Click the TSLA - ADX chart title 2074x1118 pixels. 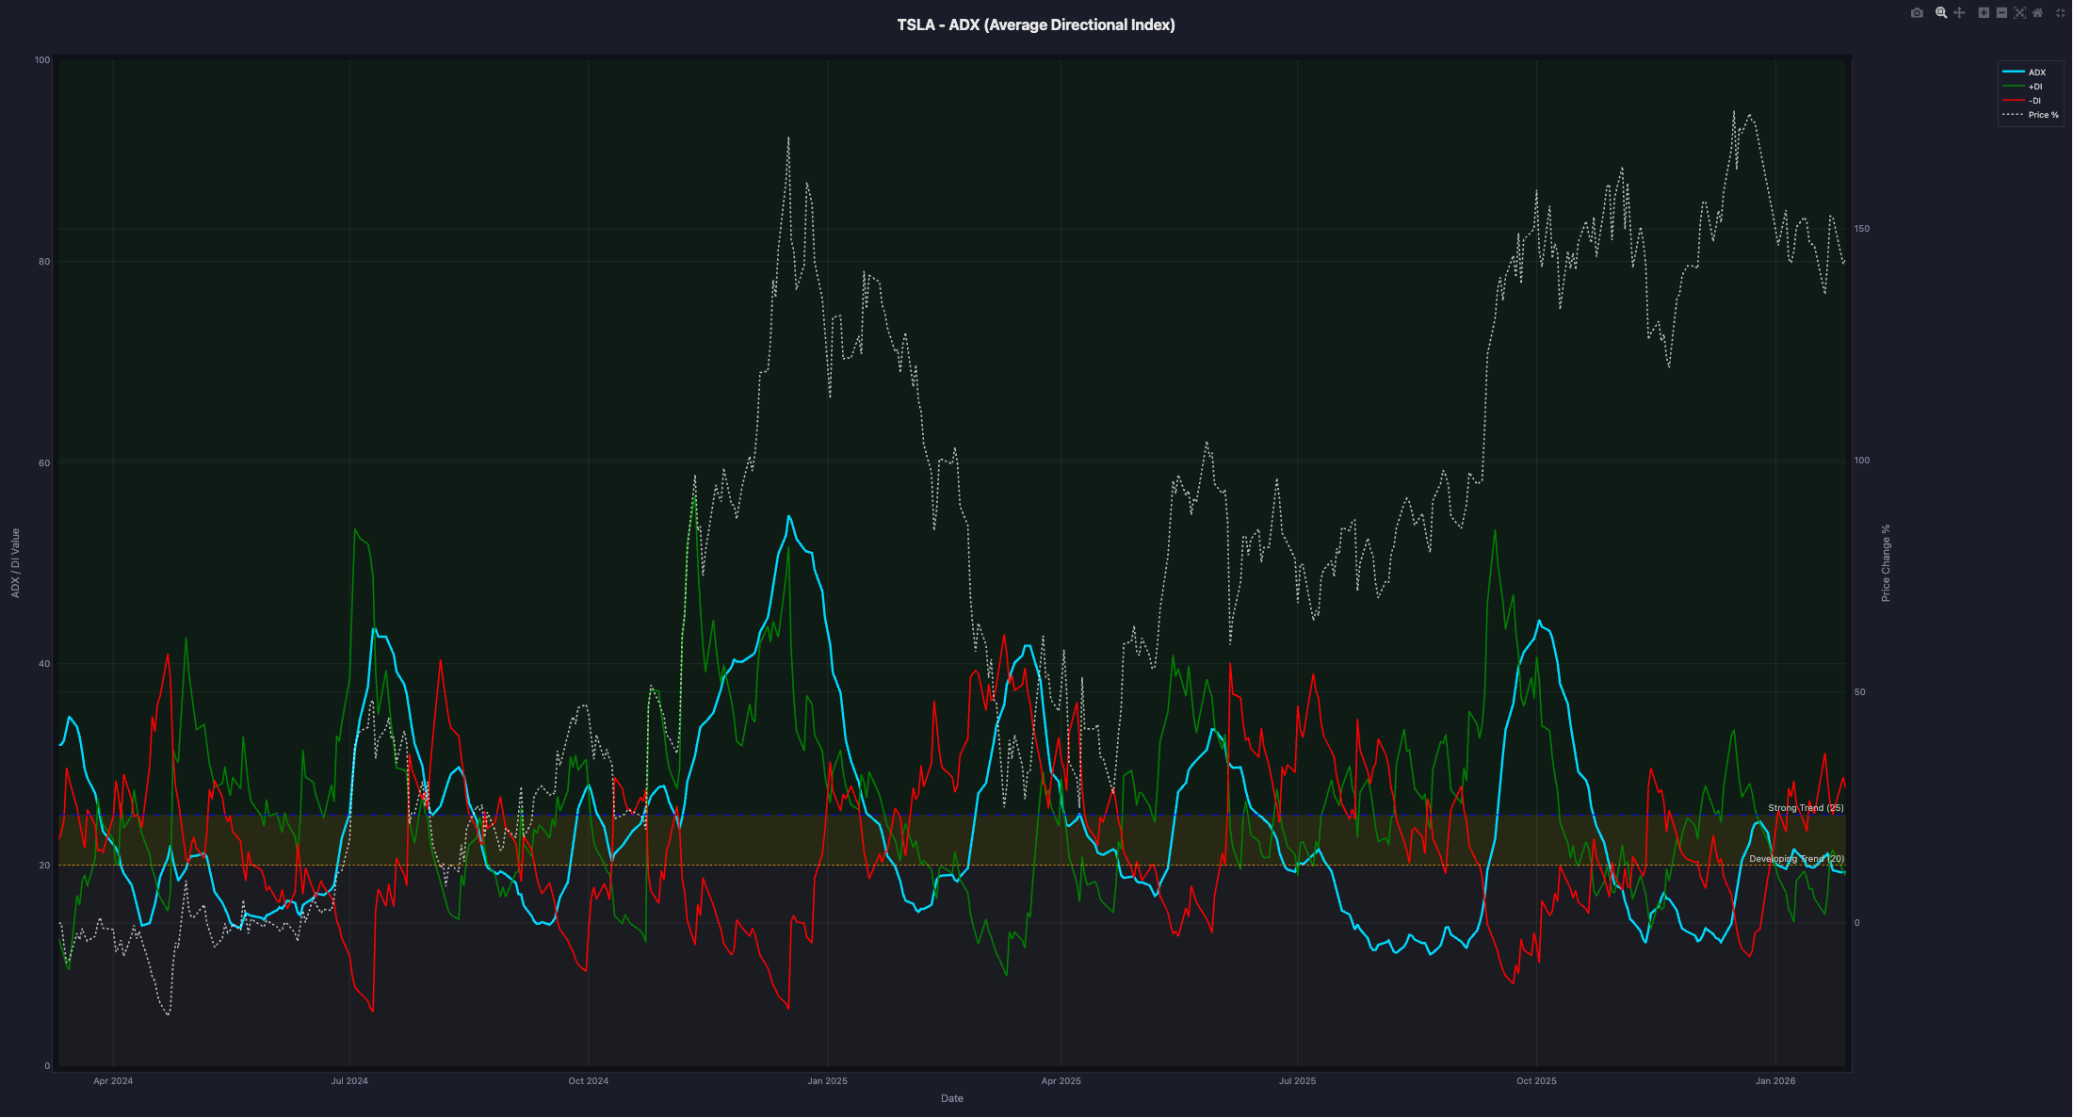click(1036, 24)
